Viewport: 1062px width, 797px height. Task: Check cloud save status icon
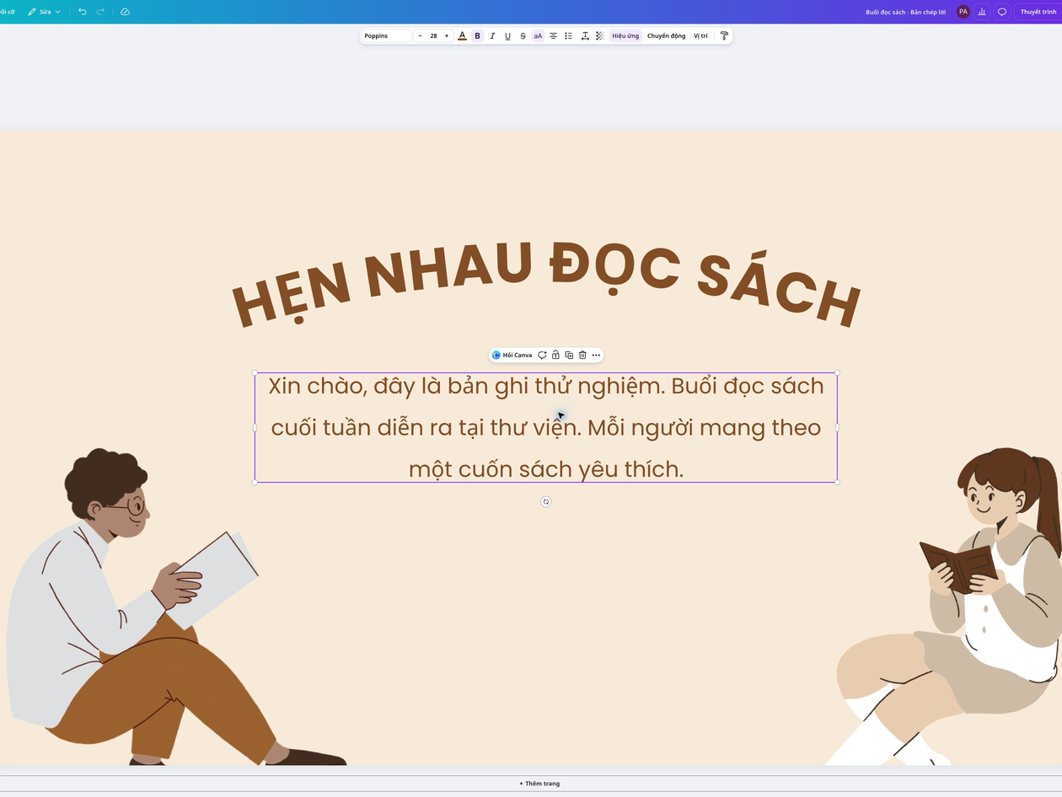coord(125,12)
